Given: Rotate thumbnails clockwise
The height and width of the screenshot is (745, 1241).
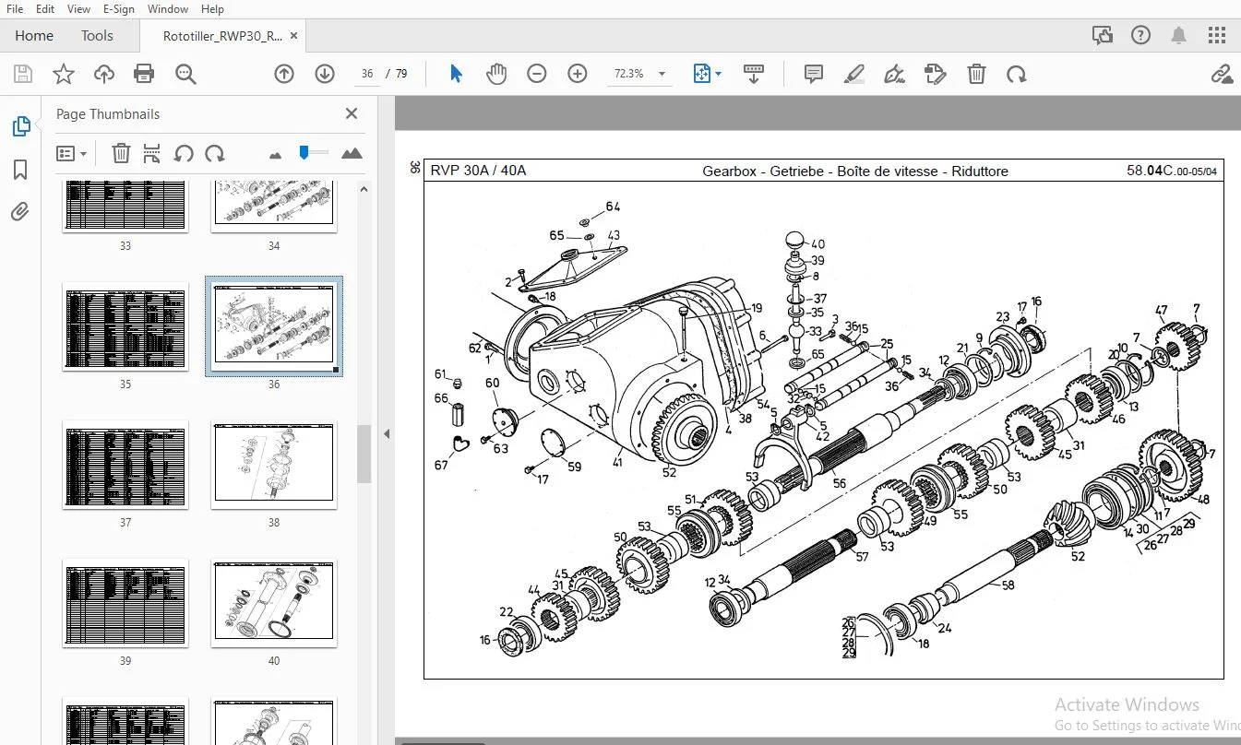Looking at the screenshot, I should (215, 153).
